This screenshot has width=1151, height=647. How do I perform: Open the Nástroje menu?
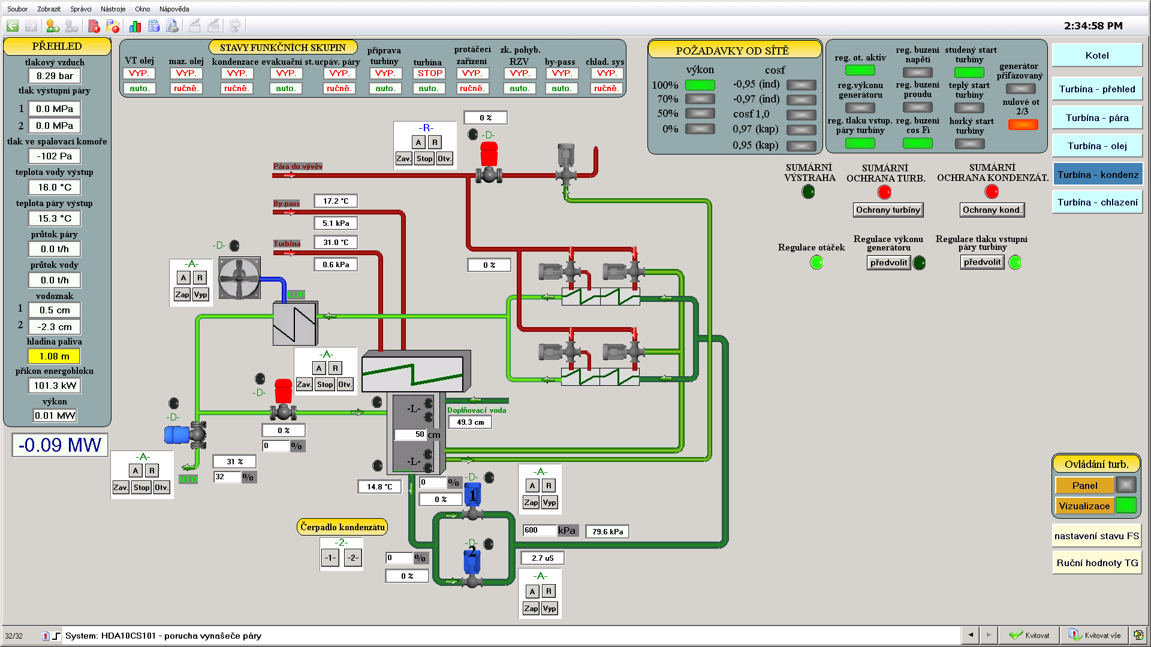pyautogui.click(x=113, y=9)
